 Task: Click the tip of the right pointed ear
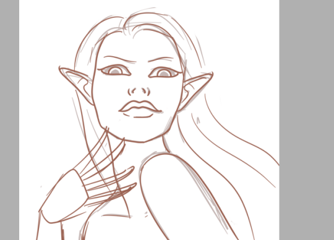pos(212,74)
